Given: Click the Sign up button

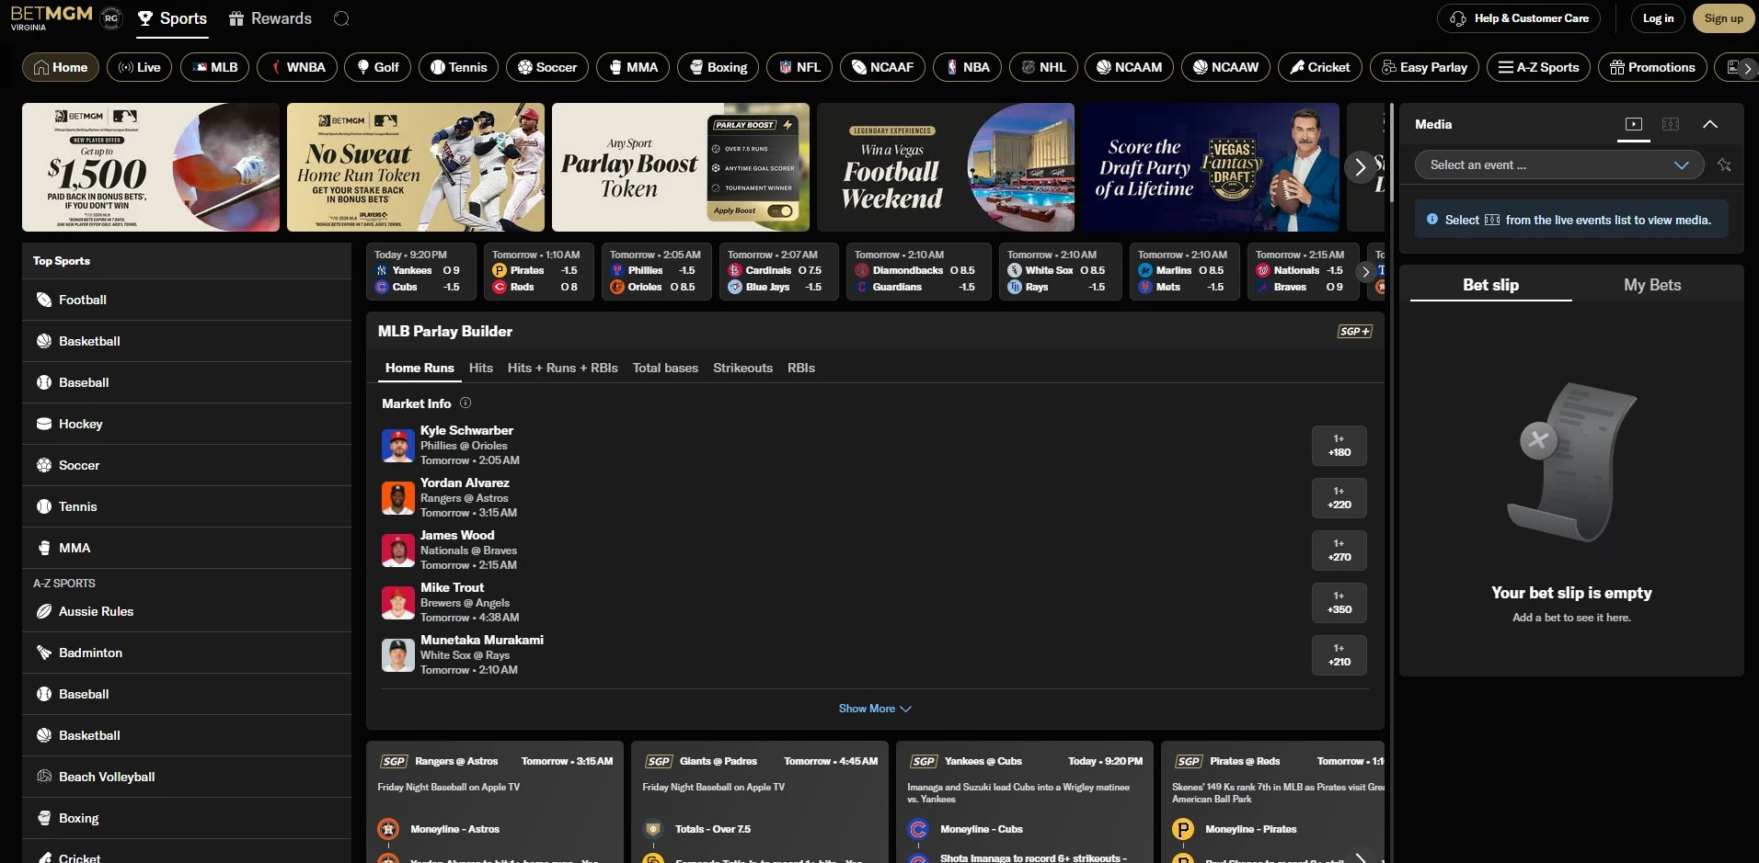Looking at the screenshot, I should tap(1724, 18).
